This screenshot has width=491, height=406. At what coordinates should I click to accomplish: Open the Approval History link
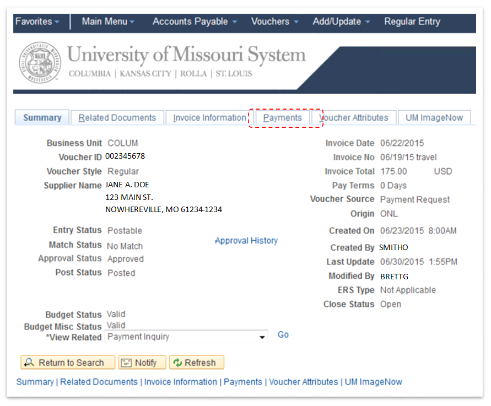pyautogui.click(x=246, y=240)
